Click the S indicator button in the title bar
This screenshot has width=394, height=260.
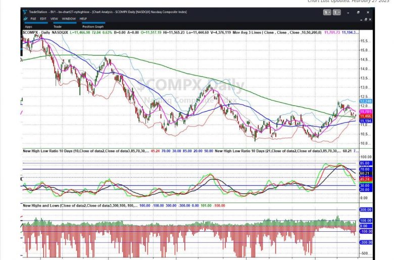[x=327, y=12]
